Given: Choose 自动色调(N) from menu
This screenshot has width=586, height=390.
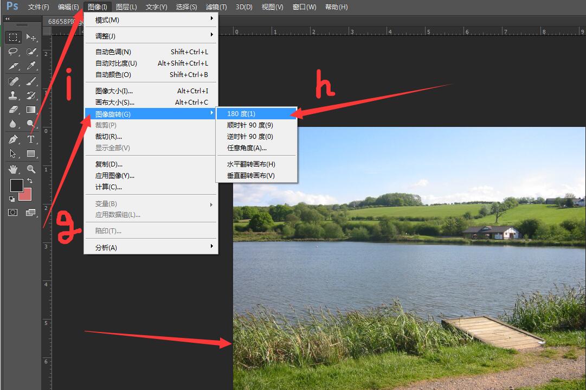Looking at the screenshot, I should (x=151, y=52).
